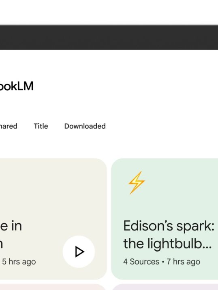
Task: Click the lightning bolt emoji icon
Action: (x=137, y=183)
